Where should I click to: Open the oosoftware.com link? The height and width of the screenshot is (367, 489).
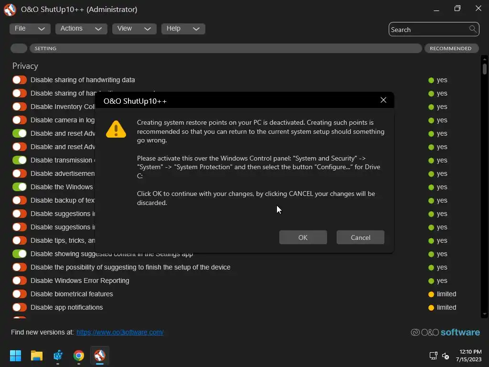[120, 333]
